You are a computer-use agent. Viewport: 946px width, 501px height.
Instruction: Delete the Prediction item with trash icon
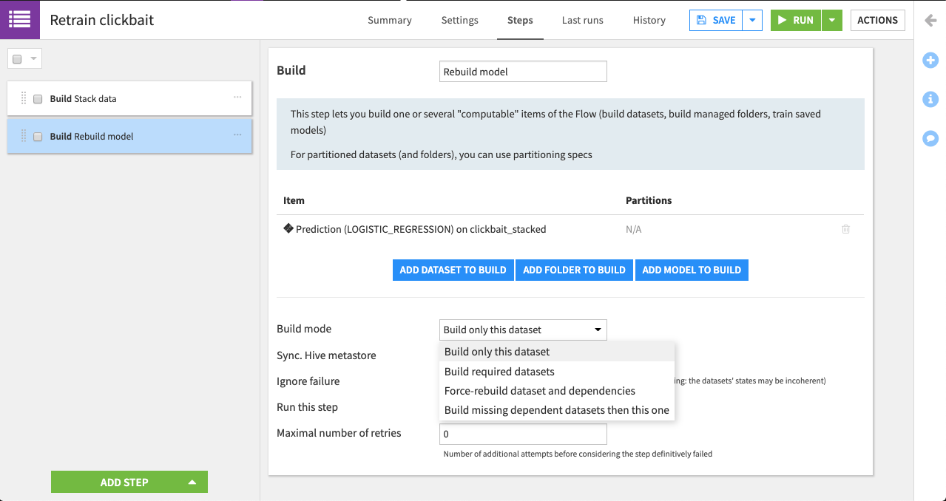[845, 229]
